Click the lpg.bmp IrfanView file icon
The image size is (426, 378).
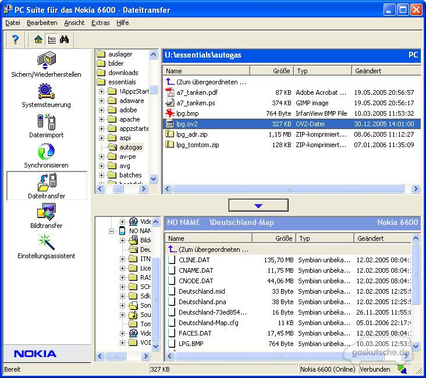point(170,113)
